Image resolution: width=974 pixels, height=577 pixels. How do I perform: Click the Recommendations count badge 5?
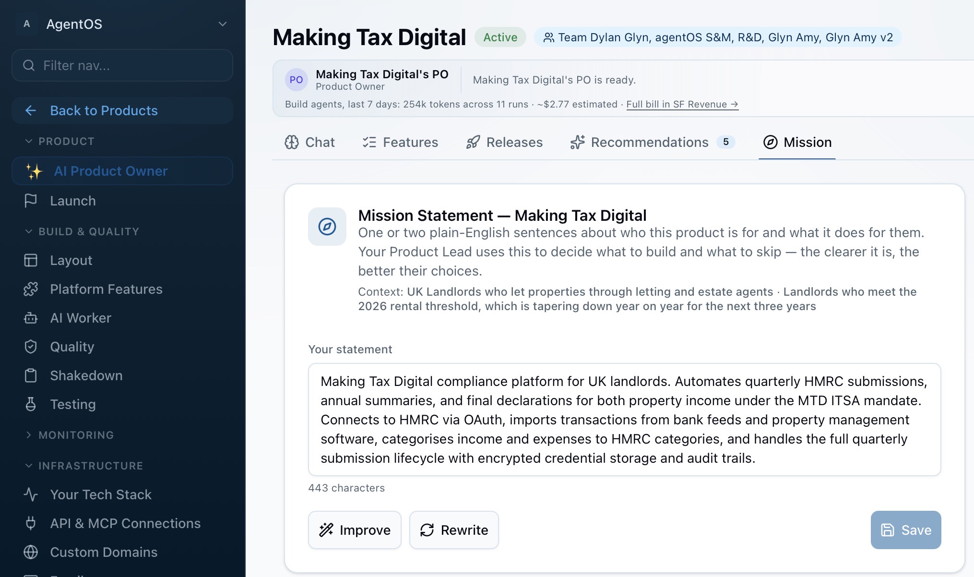click(x=725, y=142)
